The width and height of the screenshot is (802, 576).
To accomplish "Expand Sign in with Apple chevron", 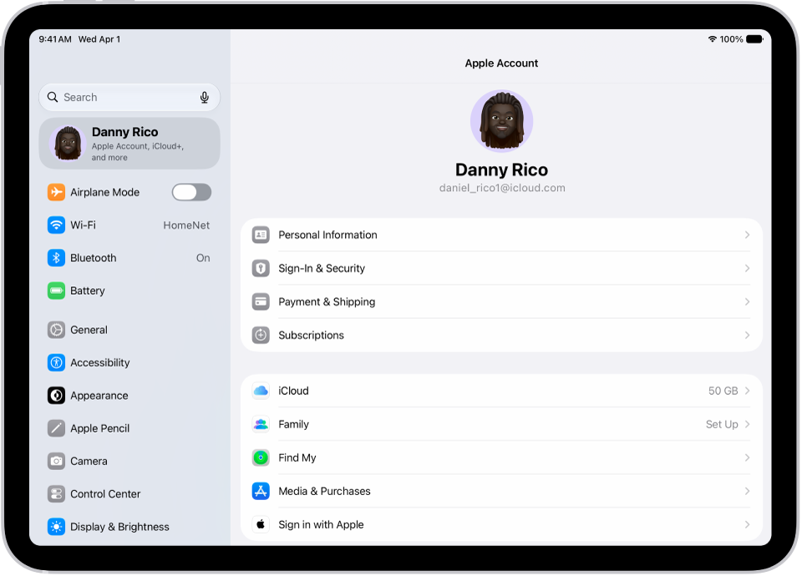I will (747, 524).
